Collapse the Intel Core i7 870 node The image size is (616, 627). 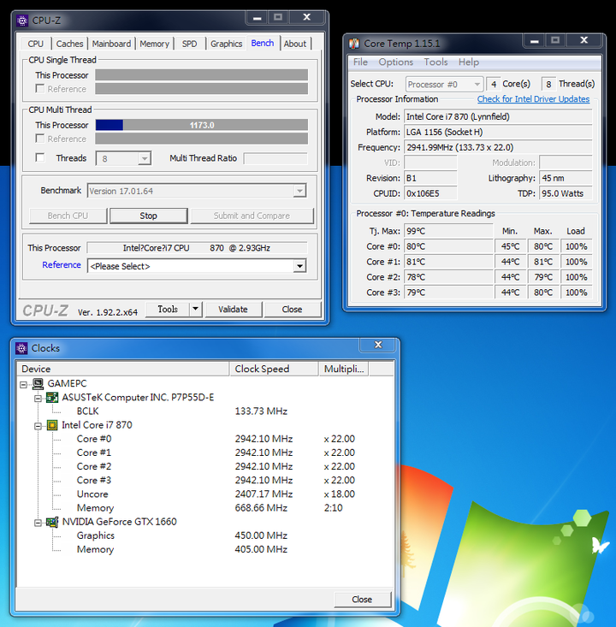38,426
